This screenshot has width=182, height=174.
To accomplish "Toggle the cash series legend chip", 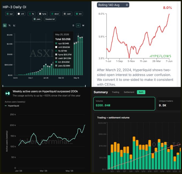I will pyautogui.click(x=67, y=14).
